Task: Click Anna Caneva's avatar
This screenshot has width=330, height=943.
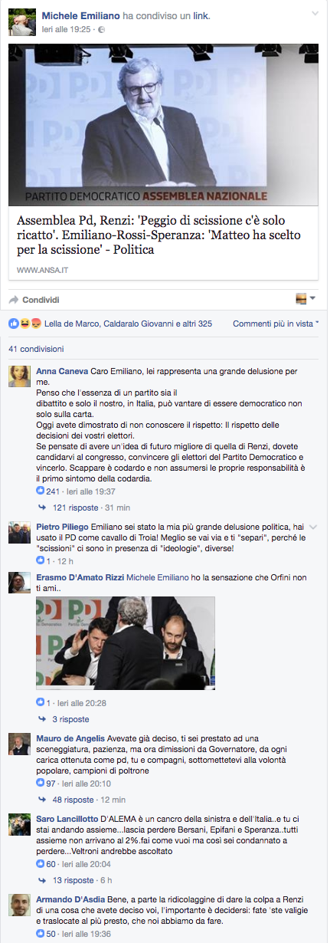Action: point(20,376)
